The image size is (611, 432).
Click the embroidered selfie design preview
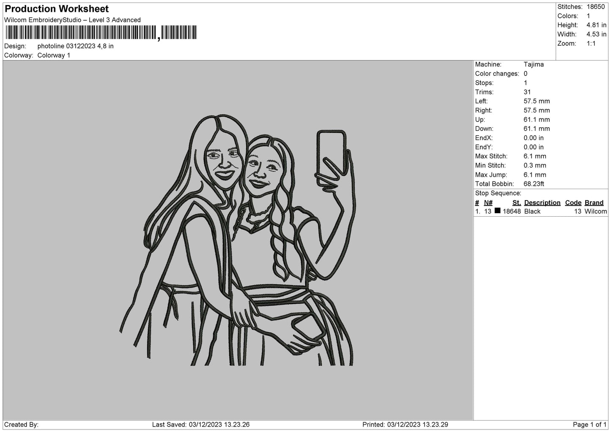[x=237, y=240]
